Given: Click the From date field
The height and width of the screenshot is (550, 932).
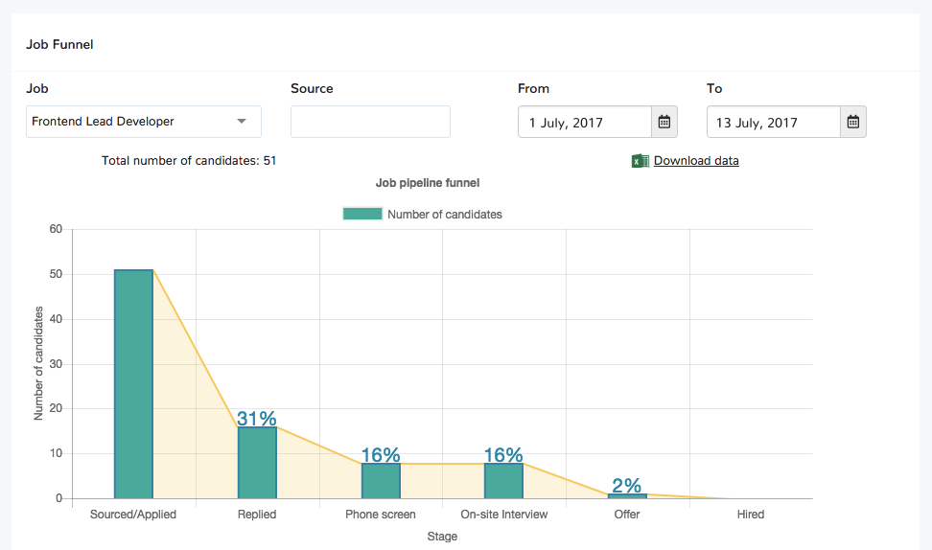Looking at the screenshot, I should (584, 122).
